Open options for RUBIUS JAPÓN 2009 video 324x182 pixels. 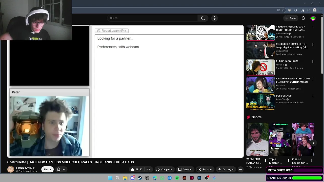tap(313, 61)
